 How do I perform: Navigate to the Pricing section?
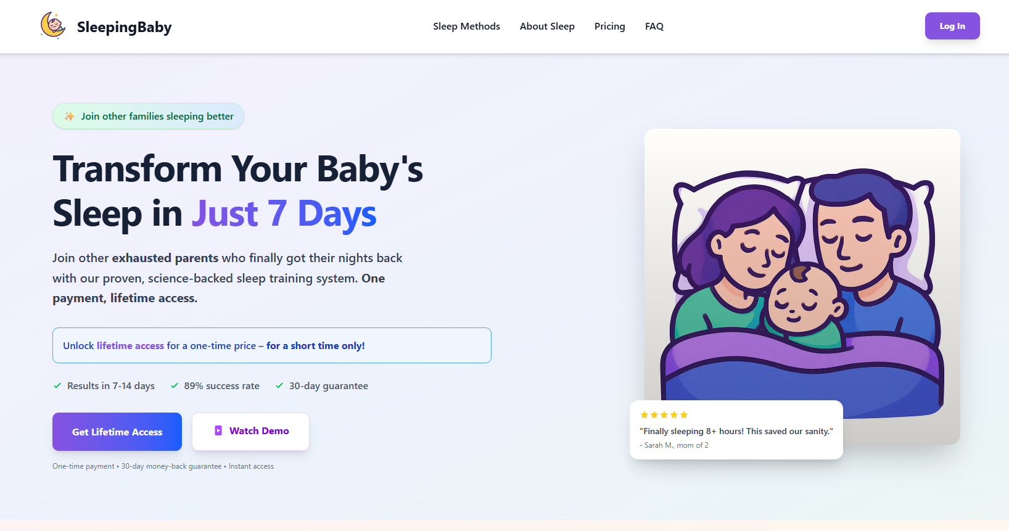[609, 26]
